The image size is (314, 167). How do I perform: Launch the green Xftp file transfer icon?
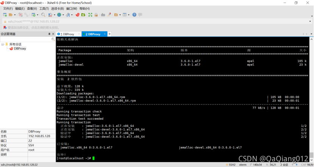[x=83, y=15]
